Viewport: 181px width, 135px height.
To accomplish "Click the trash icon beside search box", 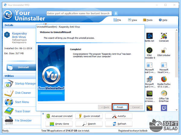I will click(116, 13).
